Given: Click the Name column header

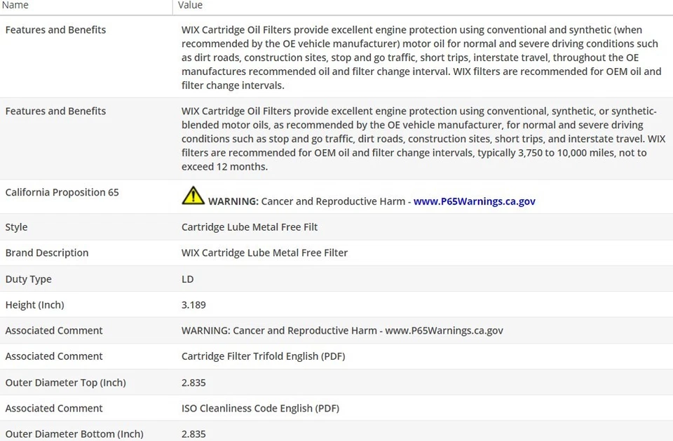Looking at the screenshot, I should 15,5.
